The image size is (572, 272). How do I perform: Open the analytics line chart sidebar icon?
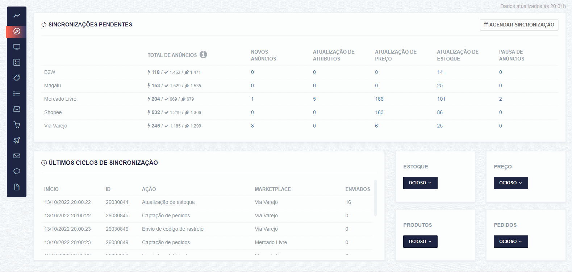pyautogui.click(x=17, y=16)
